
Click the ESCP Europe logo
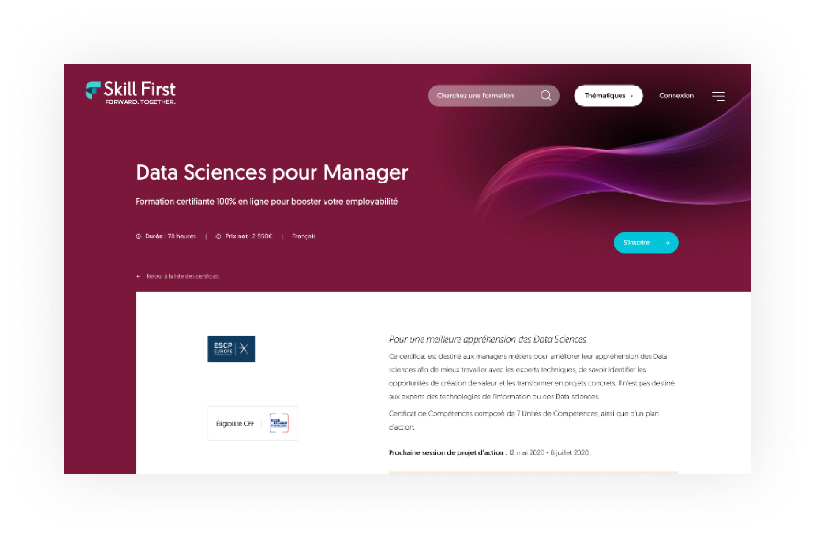(231, 349)
